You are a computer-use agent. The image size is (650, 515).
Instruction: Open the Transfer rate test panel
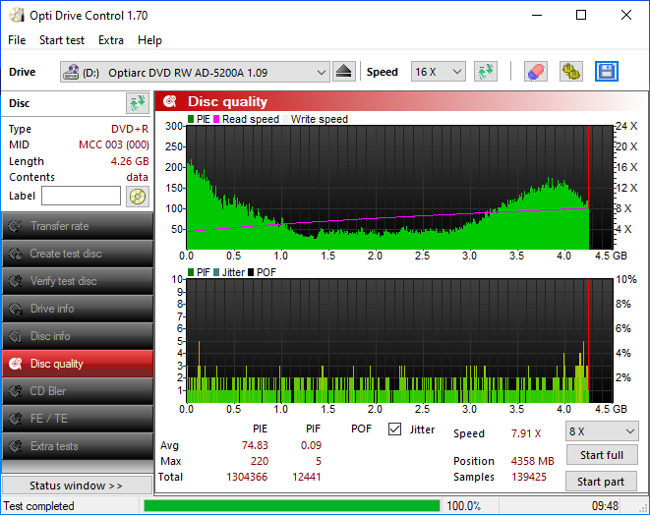(x=78, y=226)
